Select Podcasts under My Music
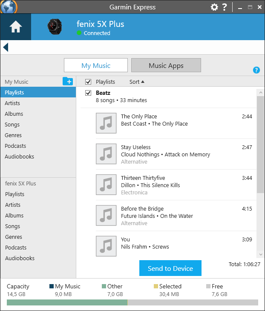Viewport: 265px width, 311px height. (x=38, y=146)
